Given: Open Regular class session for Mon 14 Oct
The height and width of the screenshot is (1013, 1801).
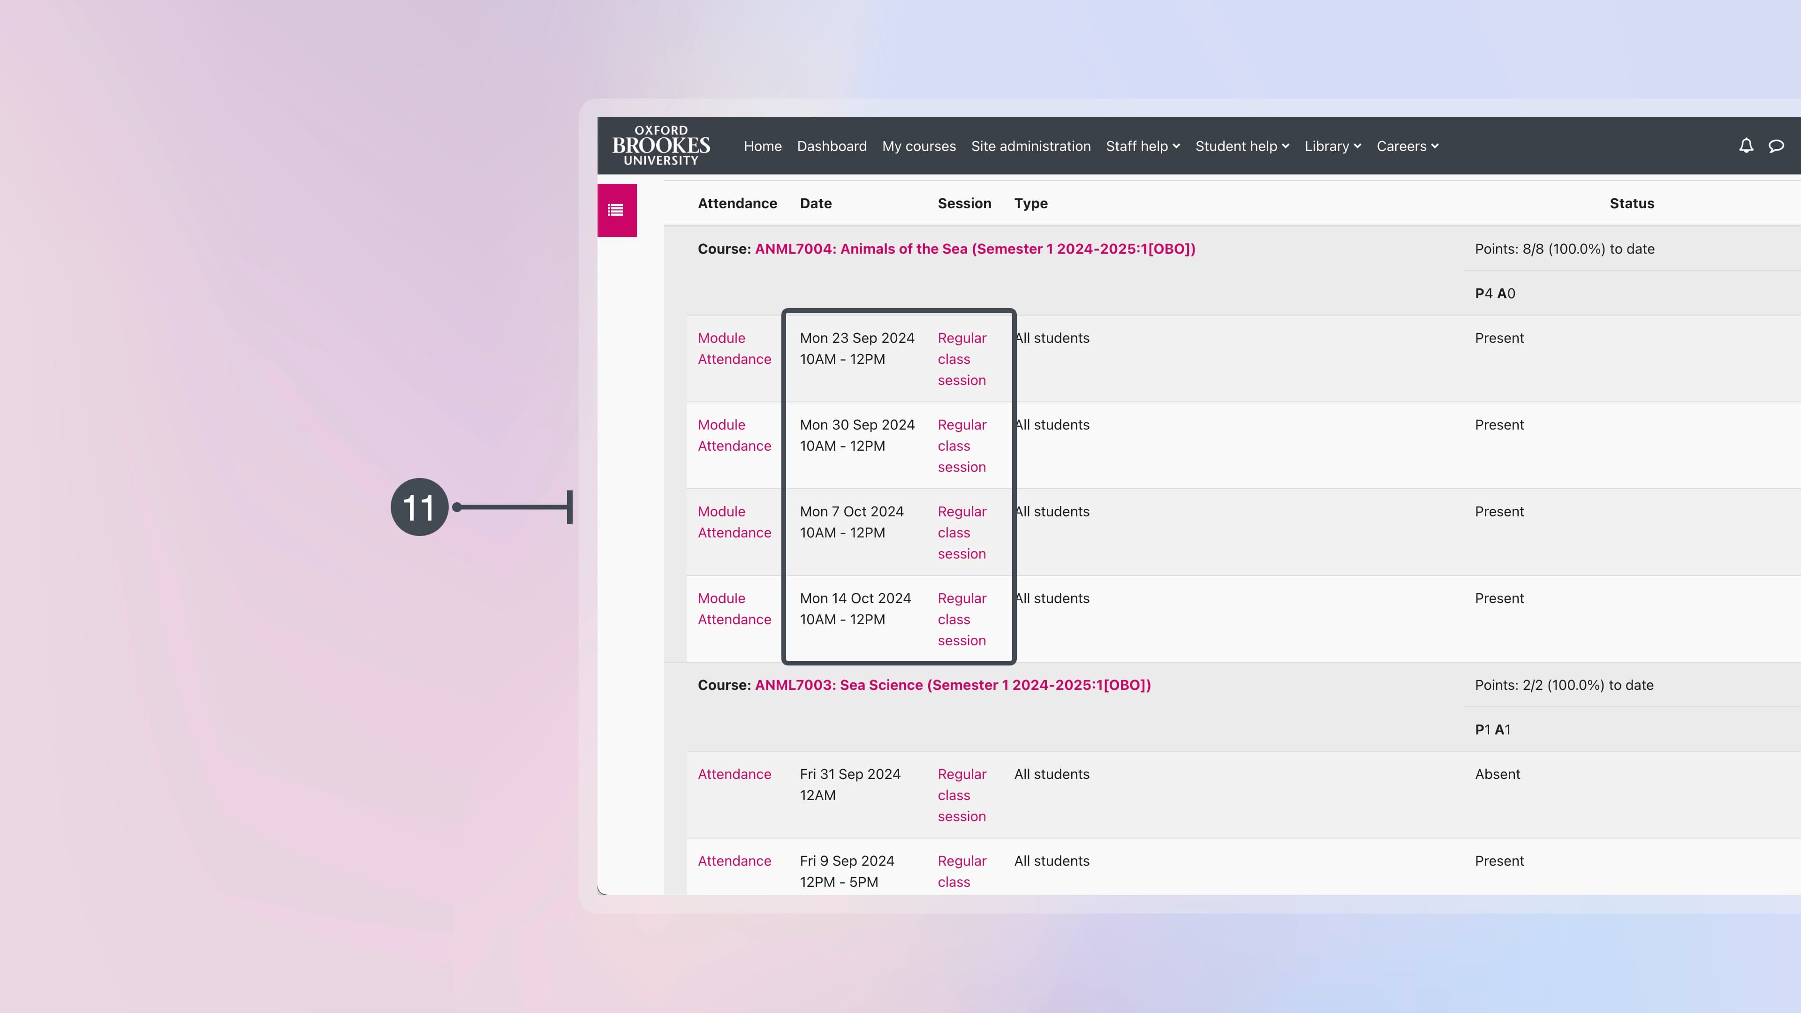Looking at the screenshot, I should click(962, 619).
